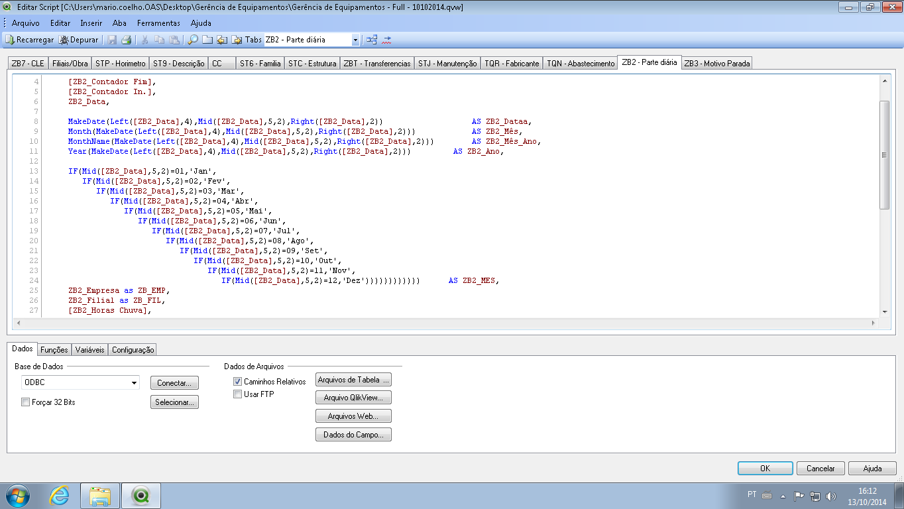Click the script editor vertical scrollbar thumb

tap(884, 155)
